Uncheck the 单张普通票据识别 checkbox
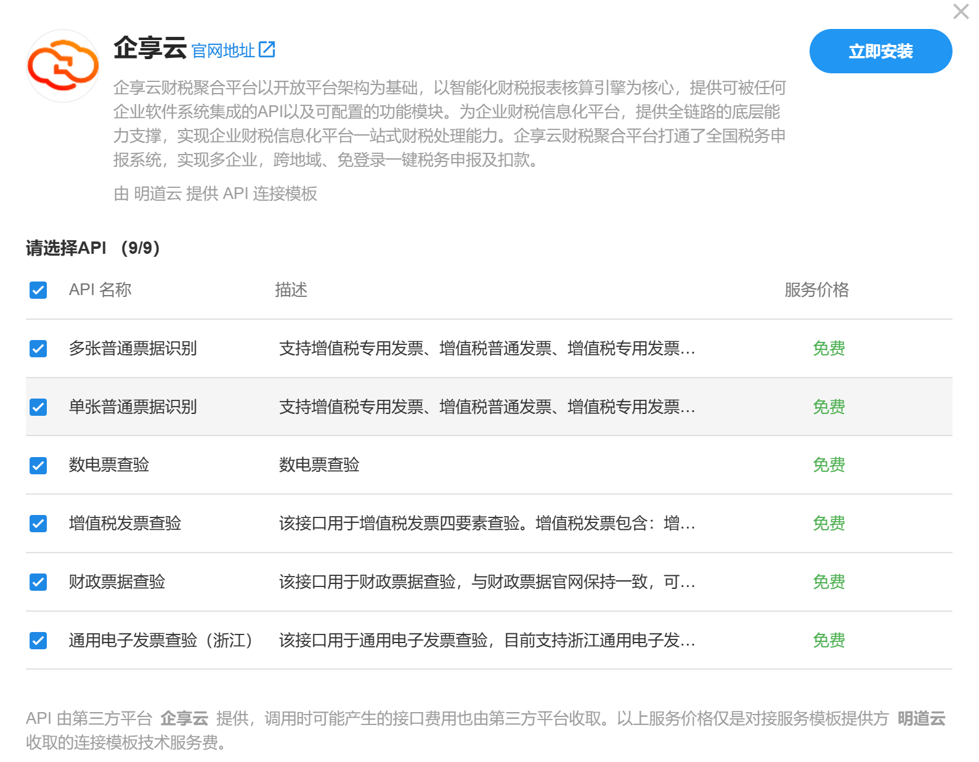 [x=38, y=407]
